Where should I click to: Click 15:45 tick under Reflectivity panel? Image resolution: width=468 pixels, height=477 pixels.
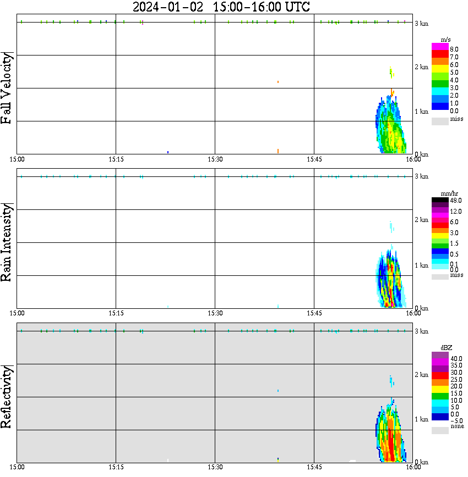coord(314,467)
